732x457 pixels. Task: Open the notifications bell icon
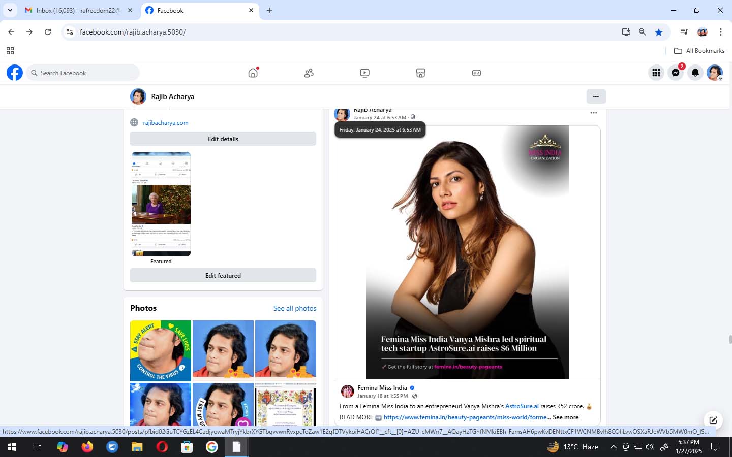(695, 73)
